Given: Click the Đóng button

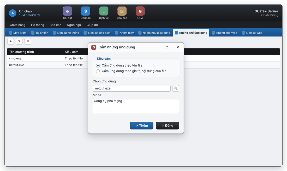Looking at the screenshot, I should click(167, 125).
